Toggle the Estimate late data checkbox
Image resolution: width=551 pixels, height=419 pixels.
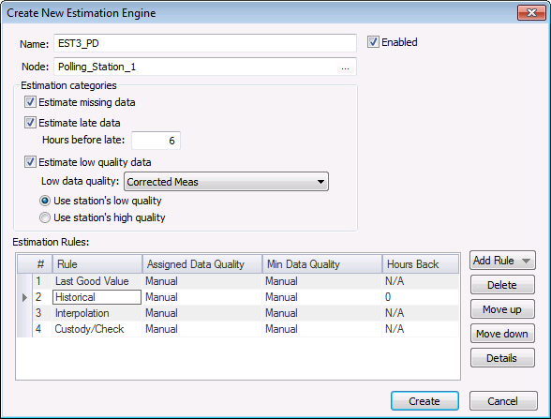[x=30, y=123]
